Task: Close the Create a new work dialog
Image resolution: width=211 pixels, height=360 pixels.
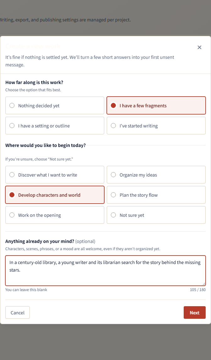Action: (x=199, y=47)
